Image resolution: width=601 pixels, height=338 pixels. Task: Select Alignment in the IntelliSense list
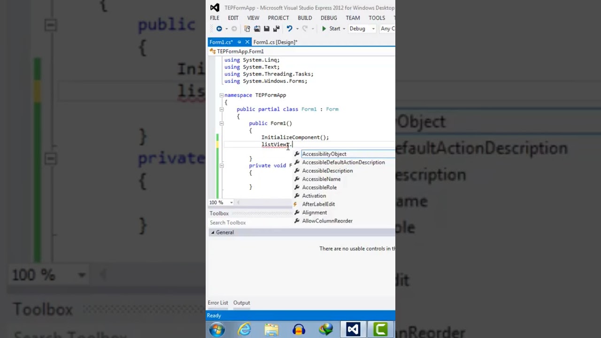314,213
